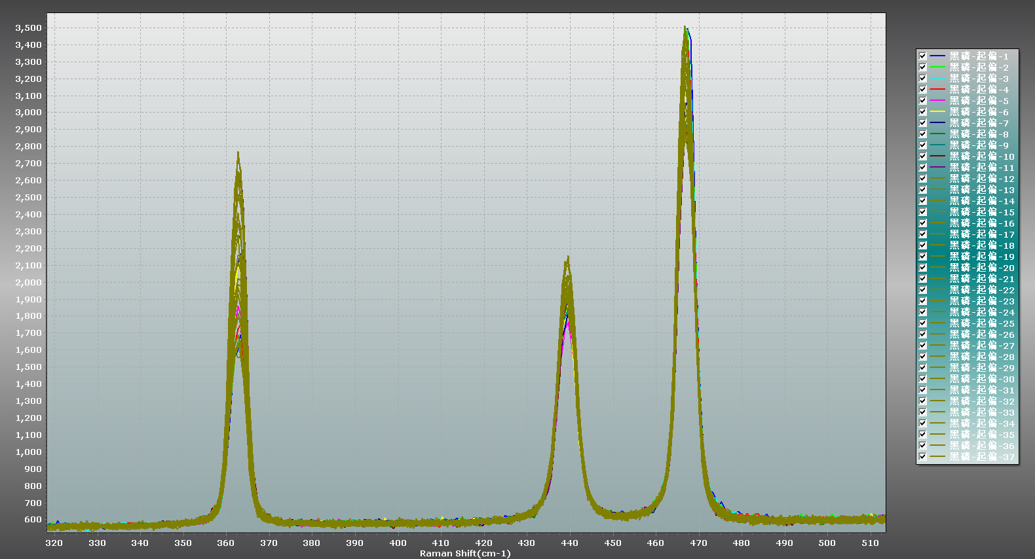Toggle the checkbox for 黑磷-起偏-10
Screen dimensions: 1035x559
pyautogui.click(x=922, y=156)
